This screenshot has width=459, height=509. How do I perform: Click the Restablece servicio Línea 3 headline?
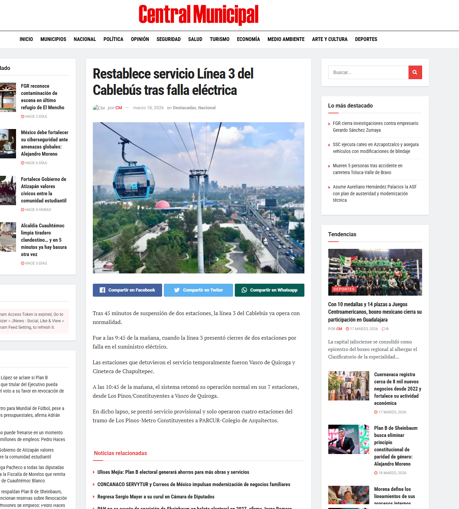pos(173,82)
